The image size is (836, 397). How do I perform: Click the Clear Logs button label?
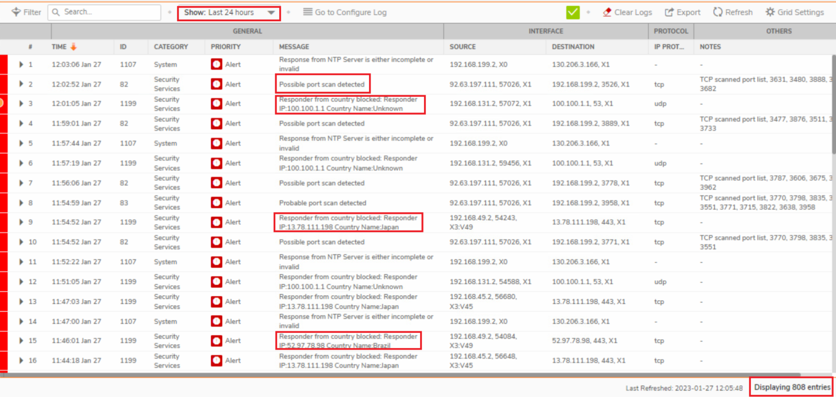click(x=633, y=12)
